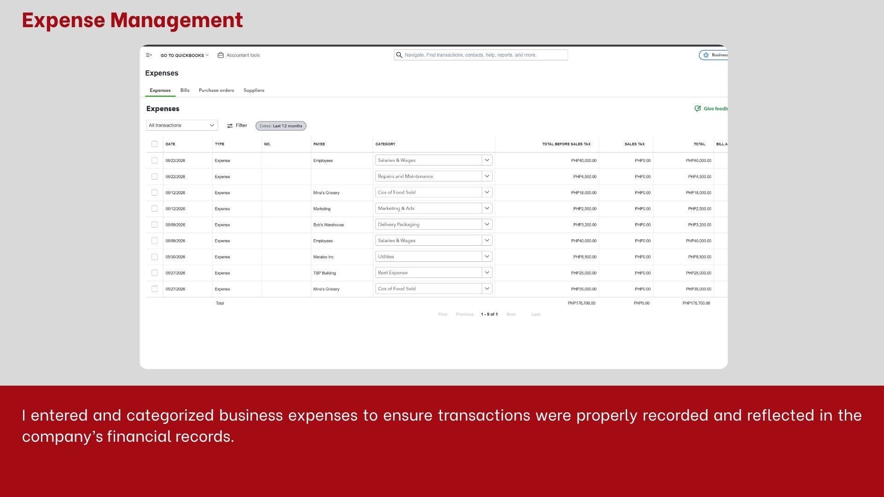Click the PHP176,700.00 before-tax total

click(x=582, y=303)
